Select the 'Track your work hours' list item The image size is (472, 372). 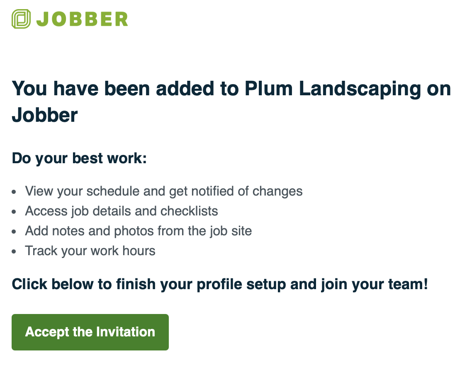90,251
